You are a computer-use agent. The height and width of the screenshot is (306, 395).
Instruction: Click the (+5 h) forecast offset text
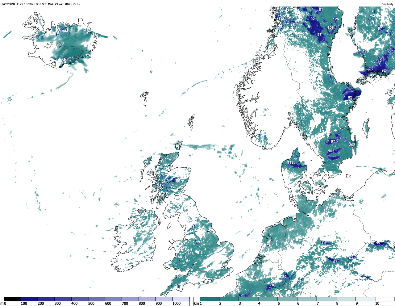(76, 4)
